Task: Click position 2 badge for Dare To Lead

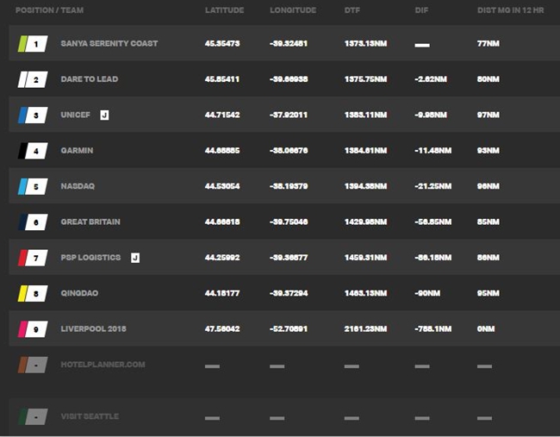Action: (33, 79)
